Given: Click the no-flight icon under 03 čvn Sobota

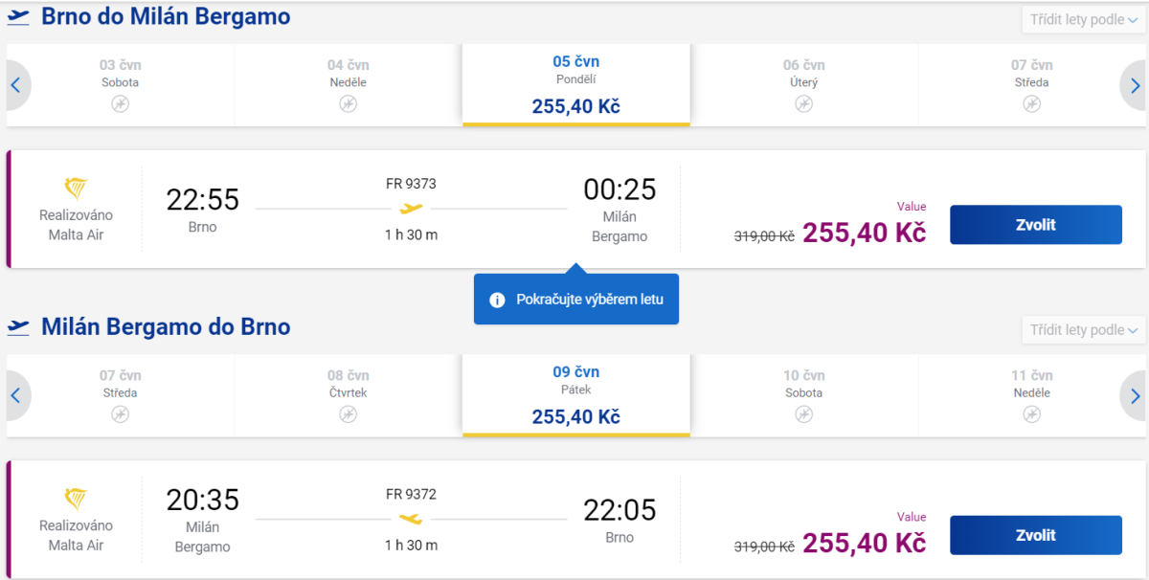Looking at the screenshot, I should (120, 104).
